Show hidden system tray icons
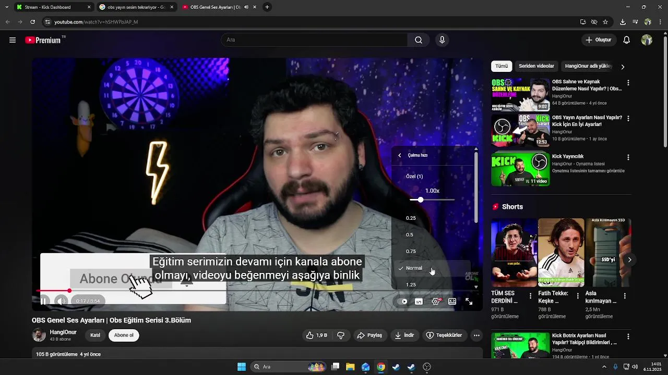The image size is (668, 375). [604, 367]
